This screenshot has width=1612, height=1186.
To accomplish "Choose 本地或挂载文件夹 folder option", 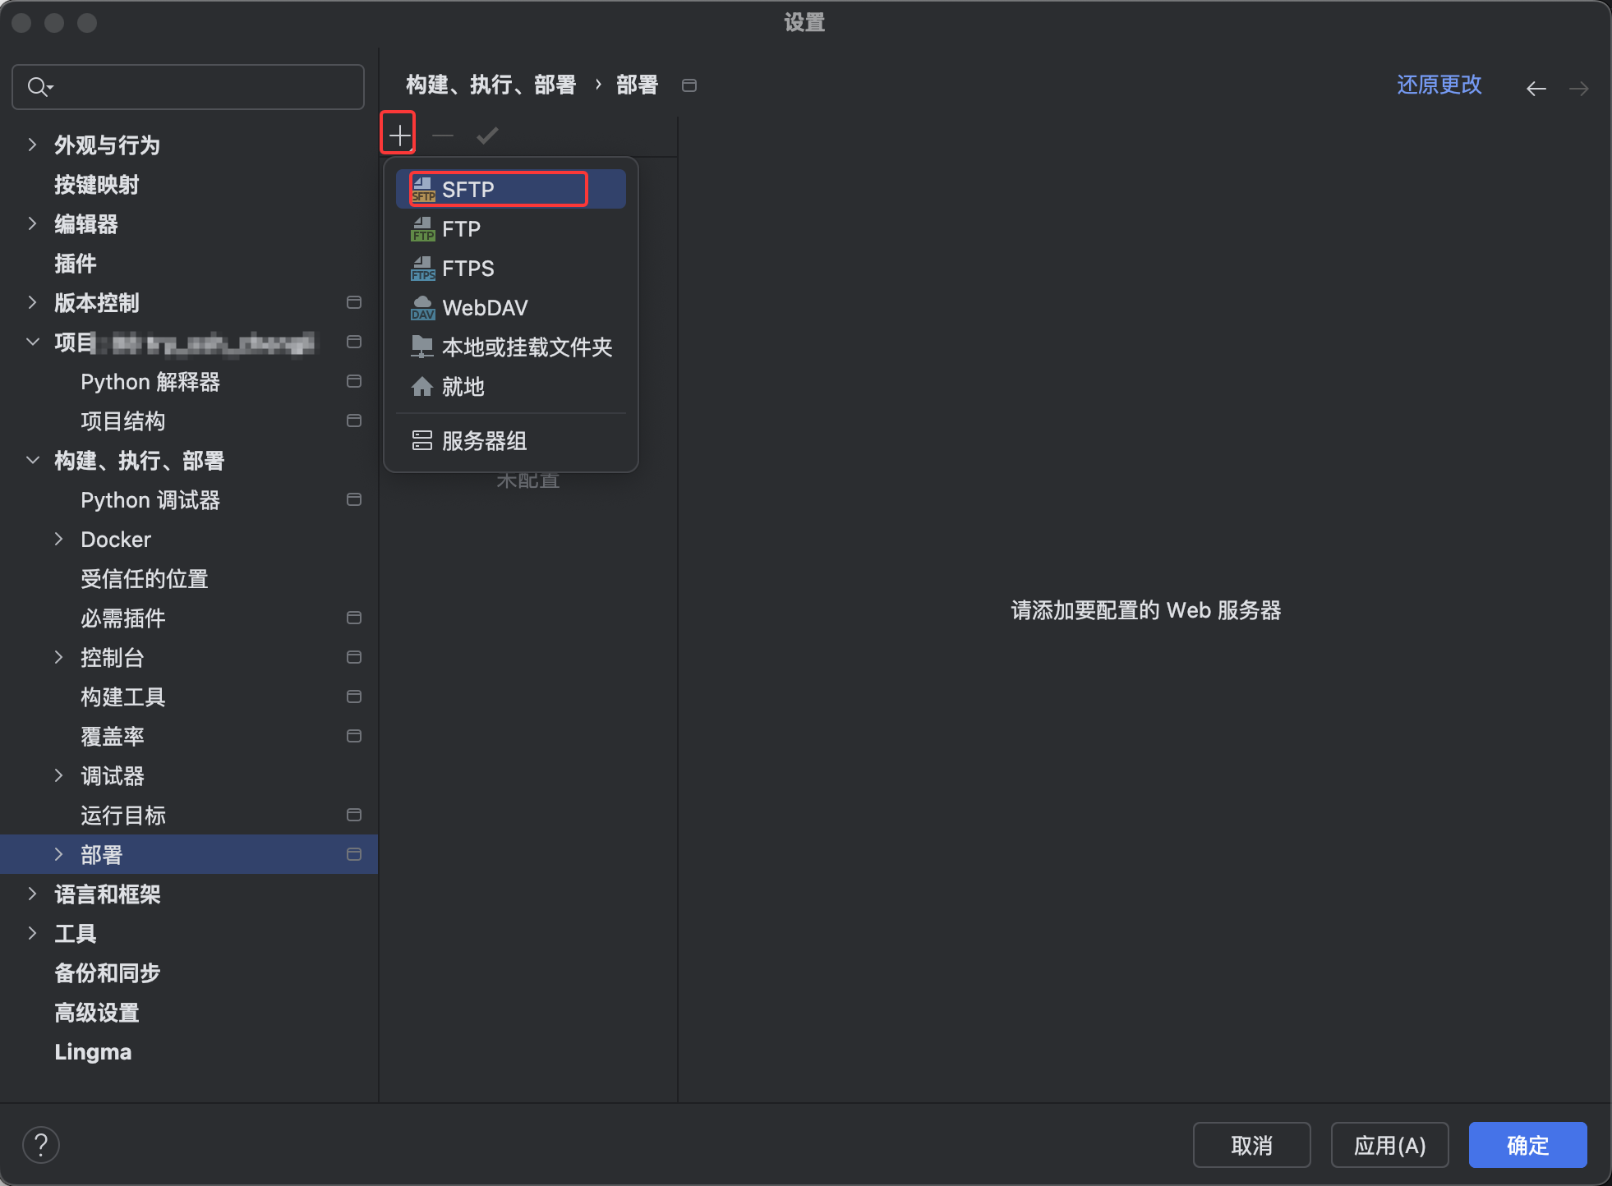I will click(x=526, y=347).
